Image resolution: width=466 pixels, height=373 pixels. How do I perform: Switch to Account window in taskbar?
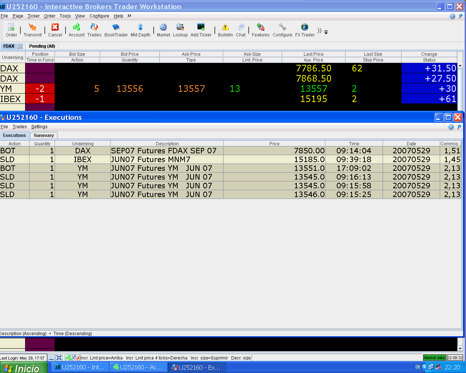pyautogui.click(x=139, y=367)
